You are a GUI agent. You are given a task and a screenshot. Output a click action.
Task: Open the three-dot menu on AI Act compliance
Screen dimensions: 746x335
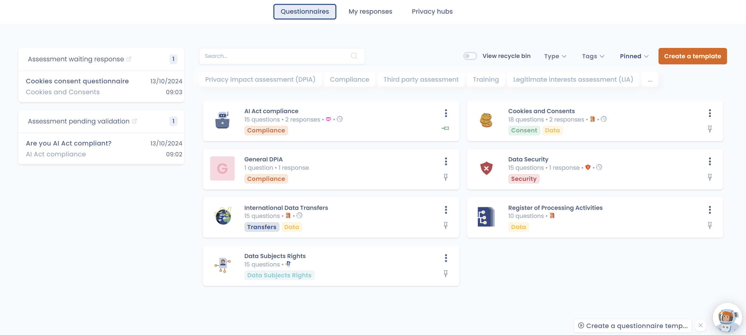click(x=446, y=113)
